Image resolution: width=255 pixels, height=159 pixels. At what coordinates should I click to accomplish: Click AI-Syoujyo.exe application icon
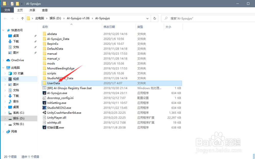44,93
